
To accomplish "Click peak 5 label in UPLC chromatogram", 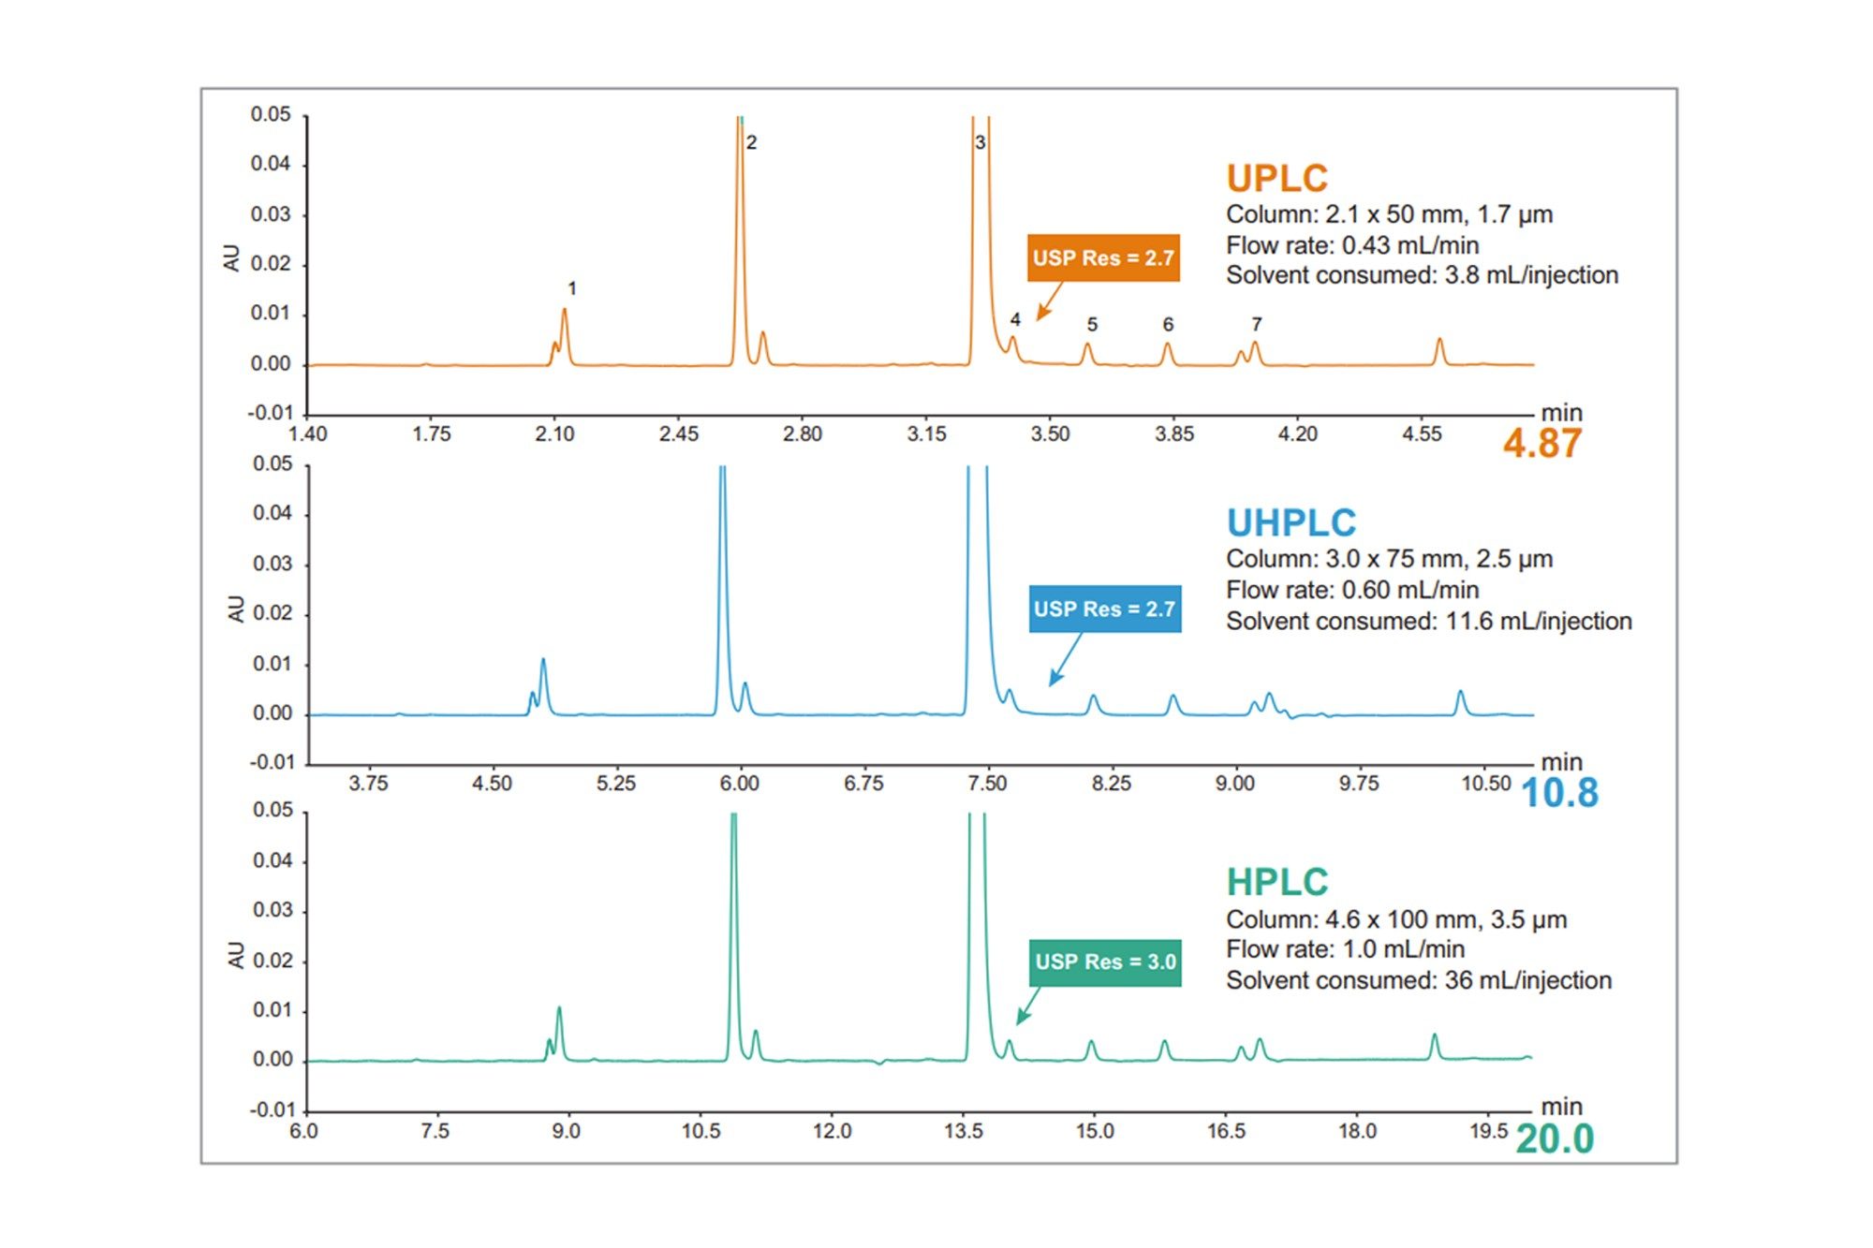I will (x=1092, y=324).
